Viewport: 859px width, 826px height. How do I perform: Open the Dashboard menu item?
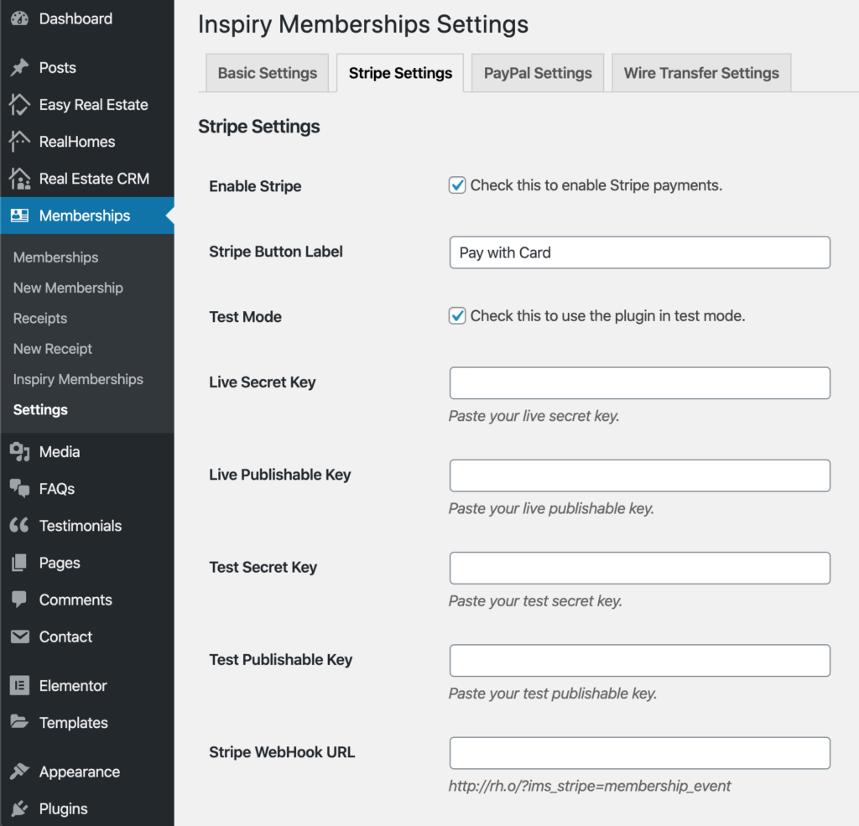pyautogui.click(x=87, y=18)
